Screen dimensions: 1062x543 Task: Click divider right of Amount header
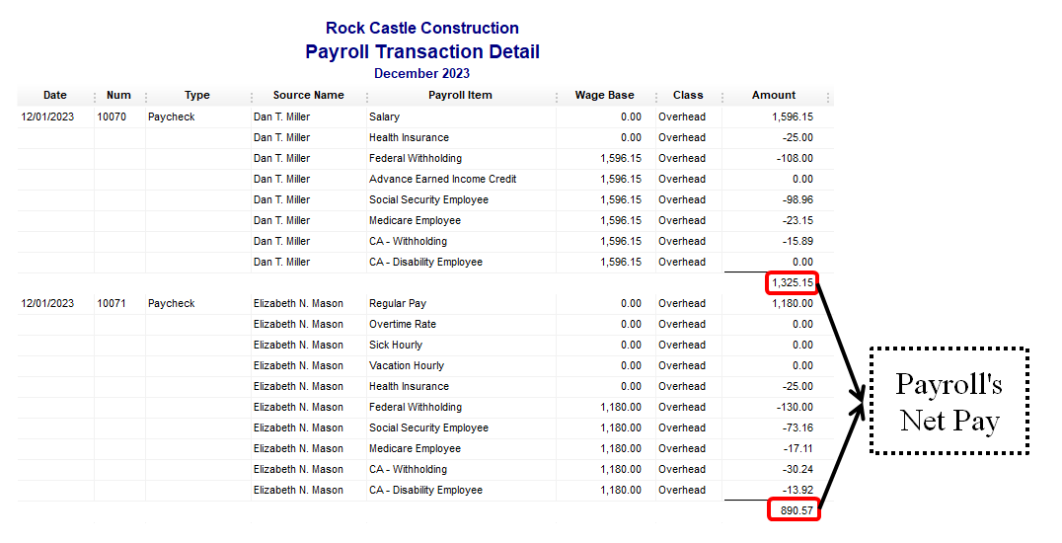tap(828, 97)
